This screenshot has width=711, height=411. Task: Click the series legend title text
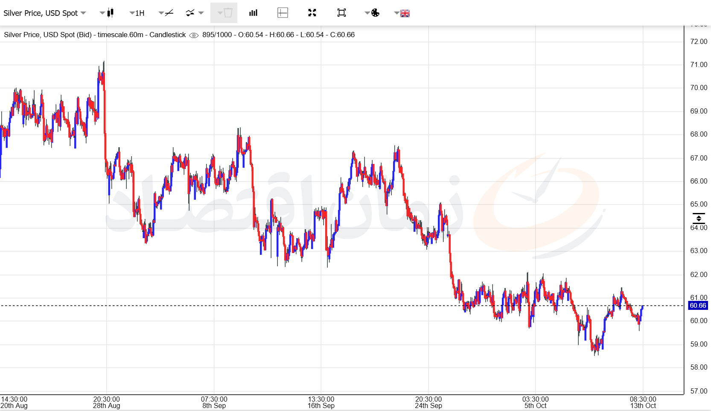pos(95,35)
